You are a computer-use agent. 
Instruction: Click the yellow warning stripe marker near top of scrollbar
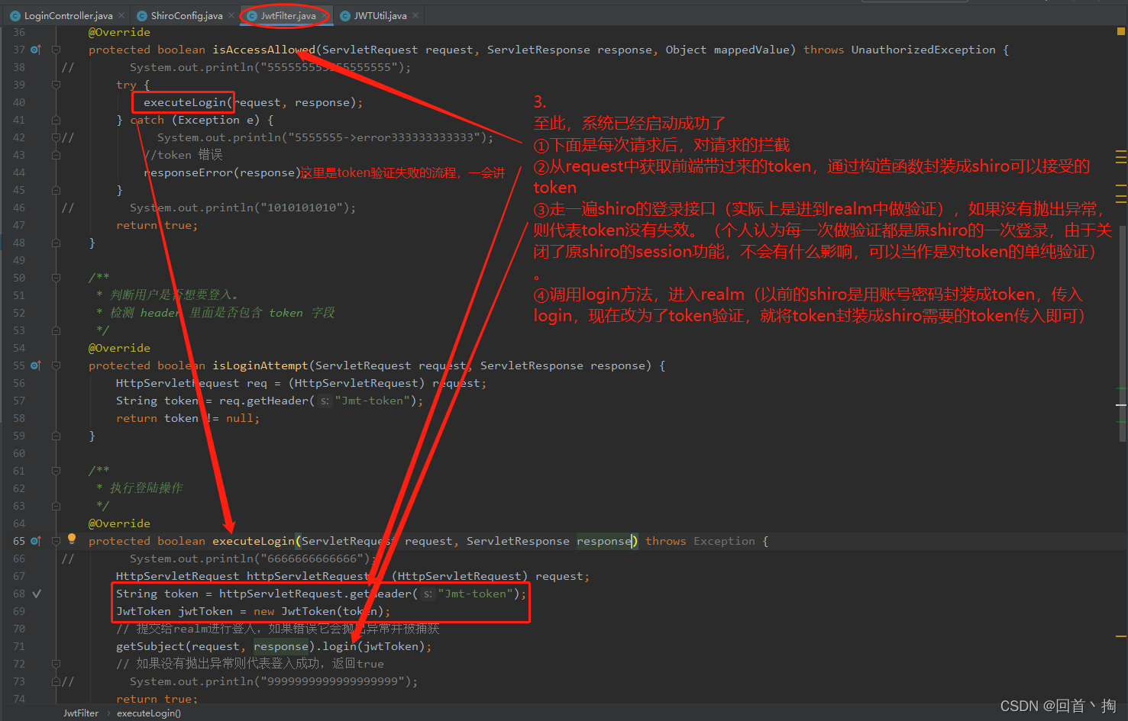[1121, 152]
